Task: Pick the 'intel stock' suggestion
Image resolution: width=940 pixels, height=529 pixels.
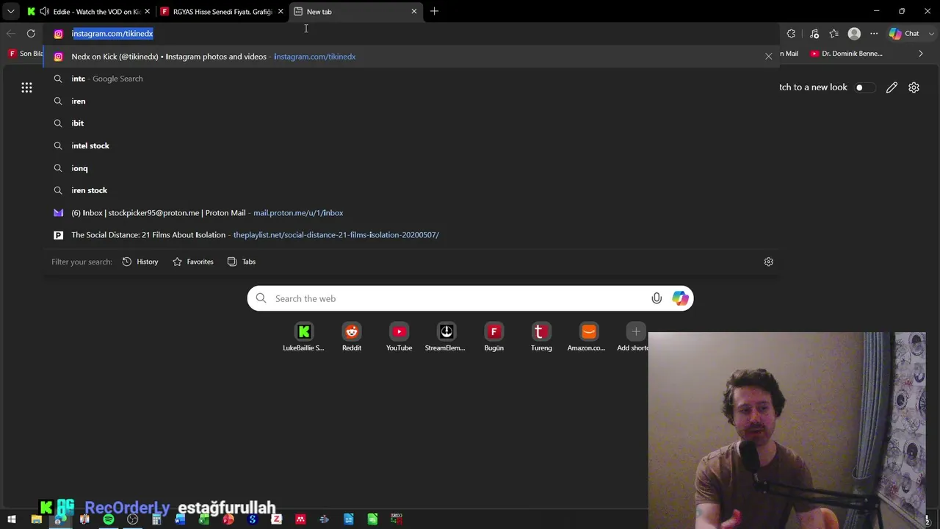Action: pos(411,145)
